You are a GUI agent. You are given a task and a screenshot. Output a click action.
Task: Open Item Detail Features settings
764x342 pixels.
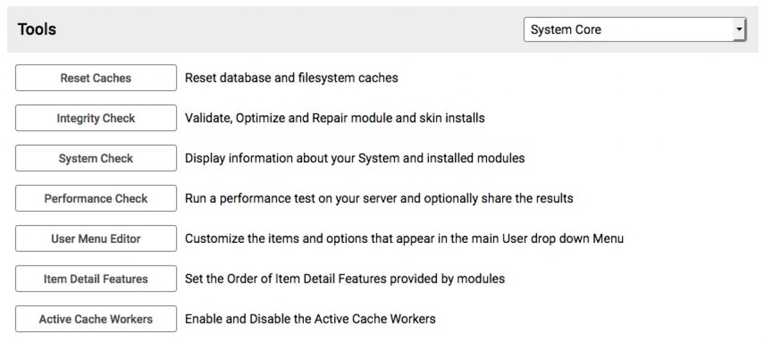[x=95, y=279]
